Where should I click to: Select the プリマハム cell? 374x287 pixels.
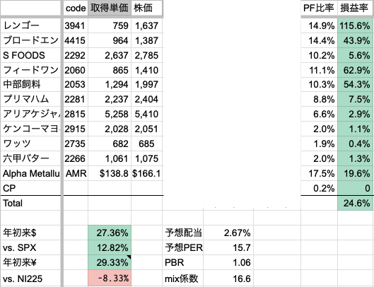pos(30,99)
